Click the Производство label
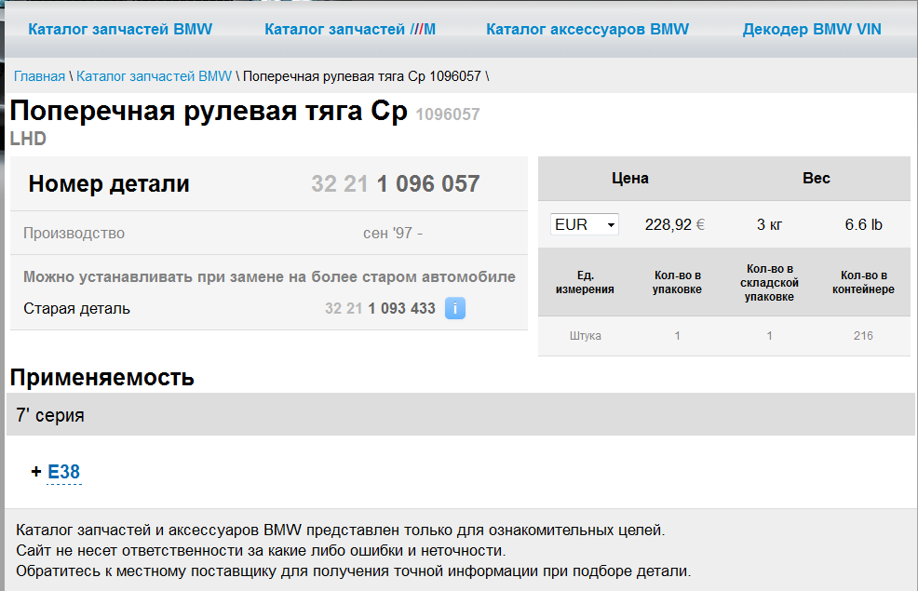The height and width of the screenshot is (591, 918). tap(74, 233)
